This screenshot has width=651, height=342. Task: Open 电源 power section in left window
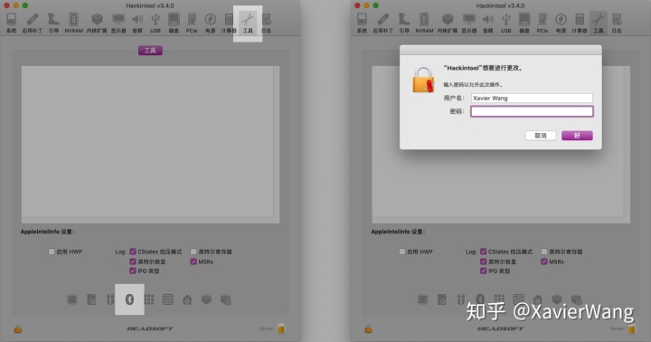[x=210, y=23]
